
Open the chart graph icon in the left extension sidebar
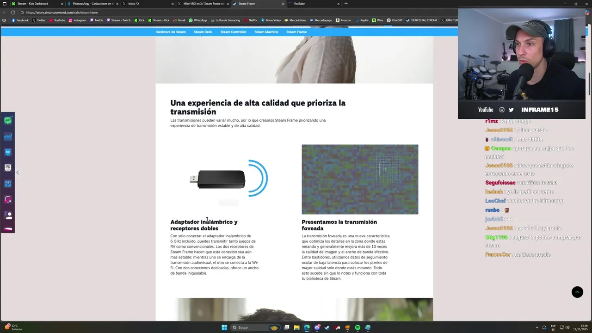8,136
